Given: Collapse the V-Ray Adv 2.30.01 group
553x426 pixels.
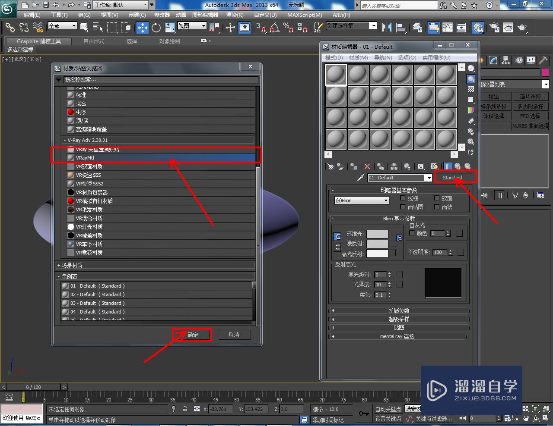Looking at the screenshot, I should 158,140.
